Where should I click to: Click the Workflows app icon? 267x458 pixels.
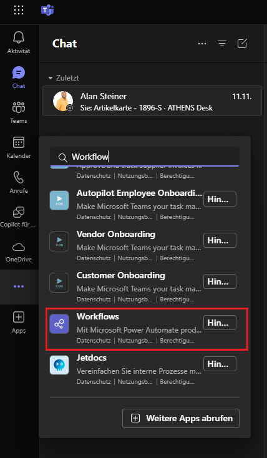tap(59, 324)
